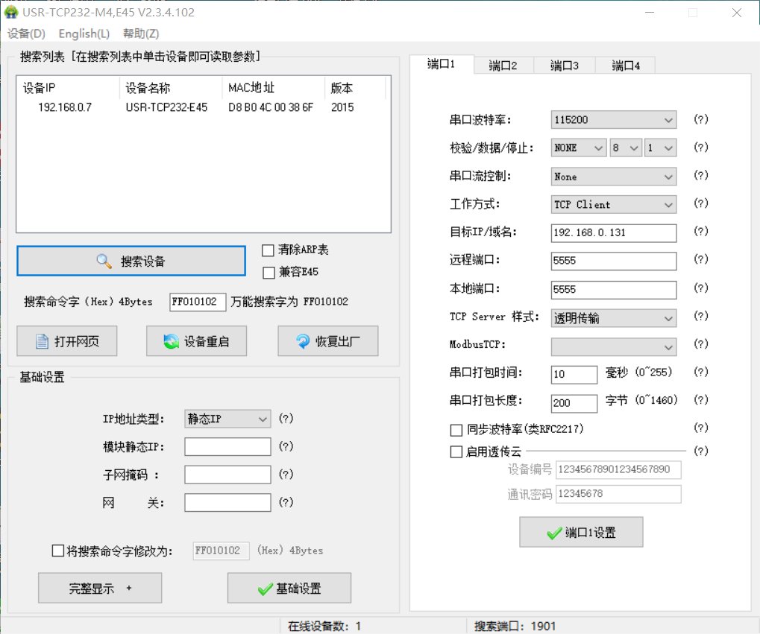The height and width of the screenshot is (634, 760).
Task: Click green checkmark icon on 端口1设置 button
Action: click(x=554, y=533)
